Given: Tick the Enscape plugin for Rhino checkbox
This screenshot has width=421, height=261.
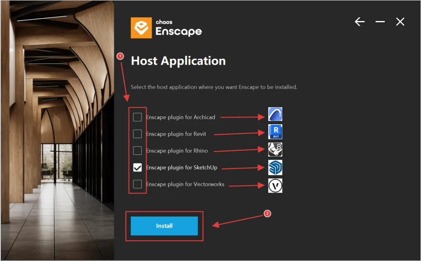Looking at the screenshot, I should coord(137,150).
